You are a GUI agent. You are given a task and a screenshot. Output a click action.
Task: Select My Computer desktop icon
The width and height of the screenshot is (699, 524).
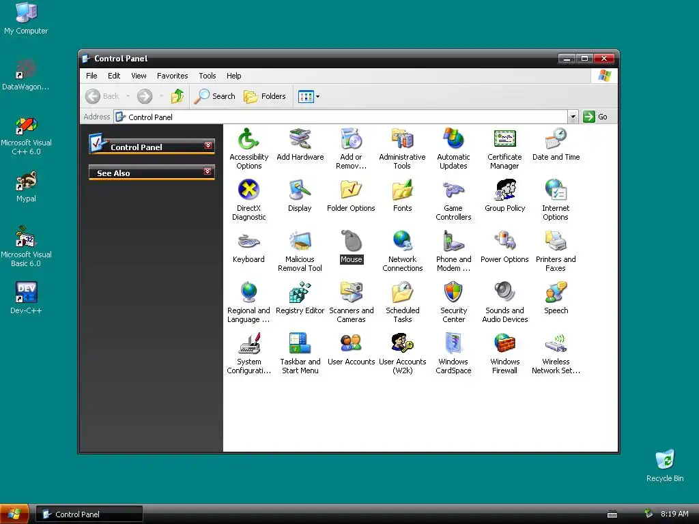pyautogui.click(x=26, y=18)
